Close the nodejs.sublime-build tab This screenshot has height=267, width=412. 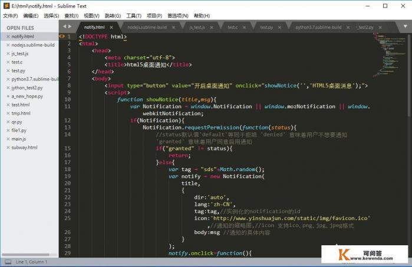pyautogui.click(x=173, y=27)
